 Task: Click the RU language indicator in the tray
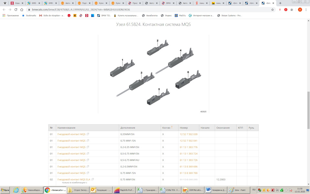(x=254, y=190)
